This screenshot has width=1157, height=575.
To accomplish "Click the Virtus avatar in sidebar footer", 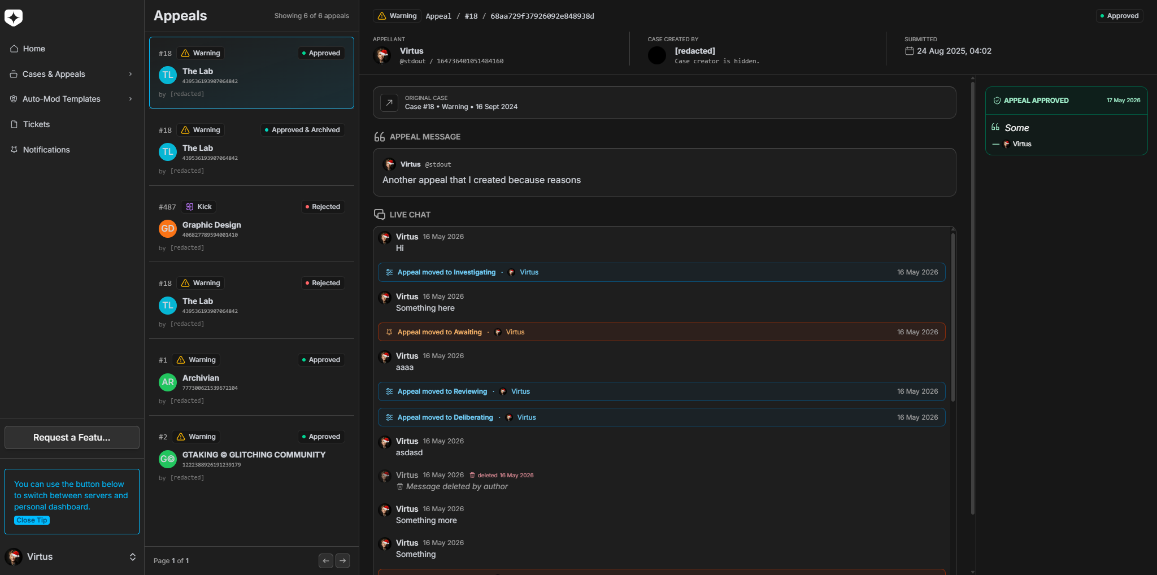I will [x=14, y=557].
